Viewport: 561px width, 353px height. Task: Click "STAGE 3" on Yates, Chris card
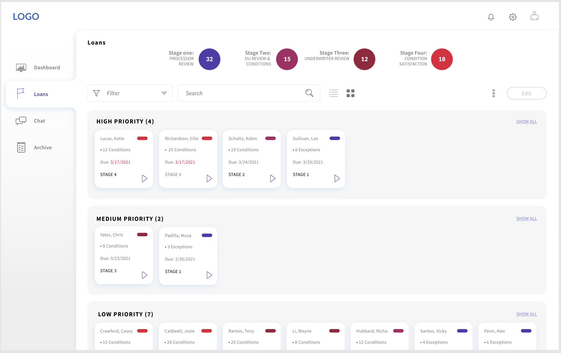pyautogui.click(x=108, y=271)
